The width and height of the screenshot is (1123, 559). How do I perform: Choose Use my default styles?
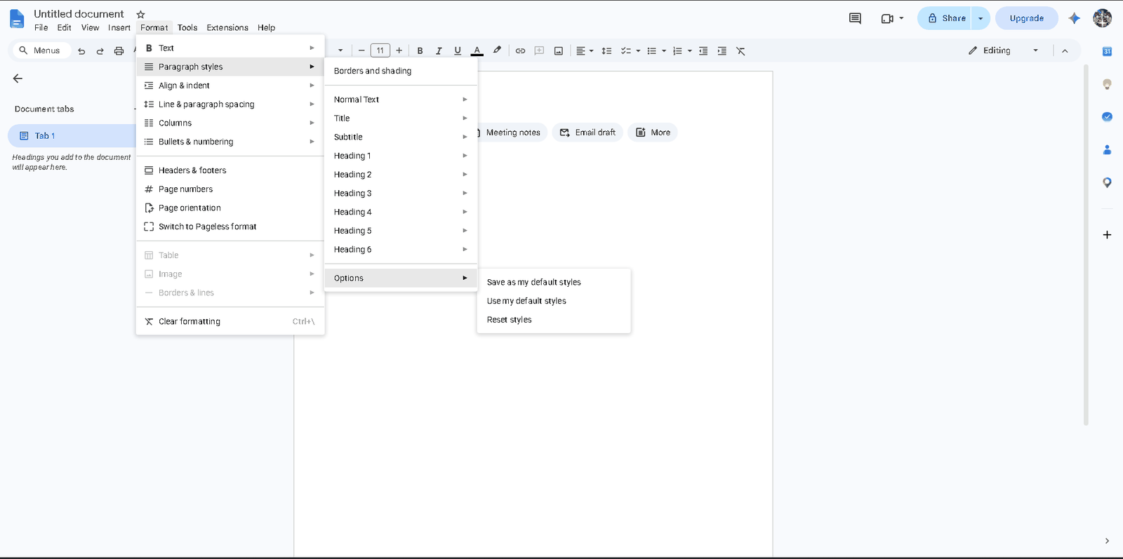(554, 301)
